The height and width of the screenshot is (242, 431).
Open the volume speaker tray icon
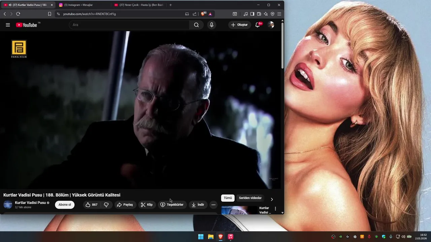(403, 237)
